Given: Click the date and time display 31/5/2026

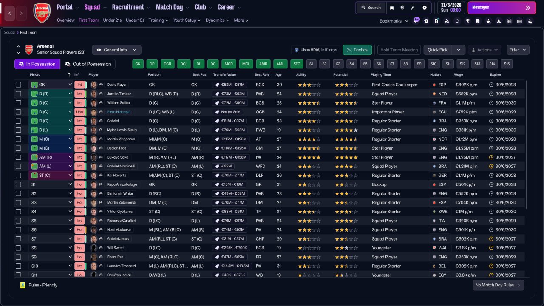Looking at the screenshot, I should coord(450,8).
